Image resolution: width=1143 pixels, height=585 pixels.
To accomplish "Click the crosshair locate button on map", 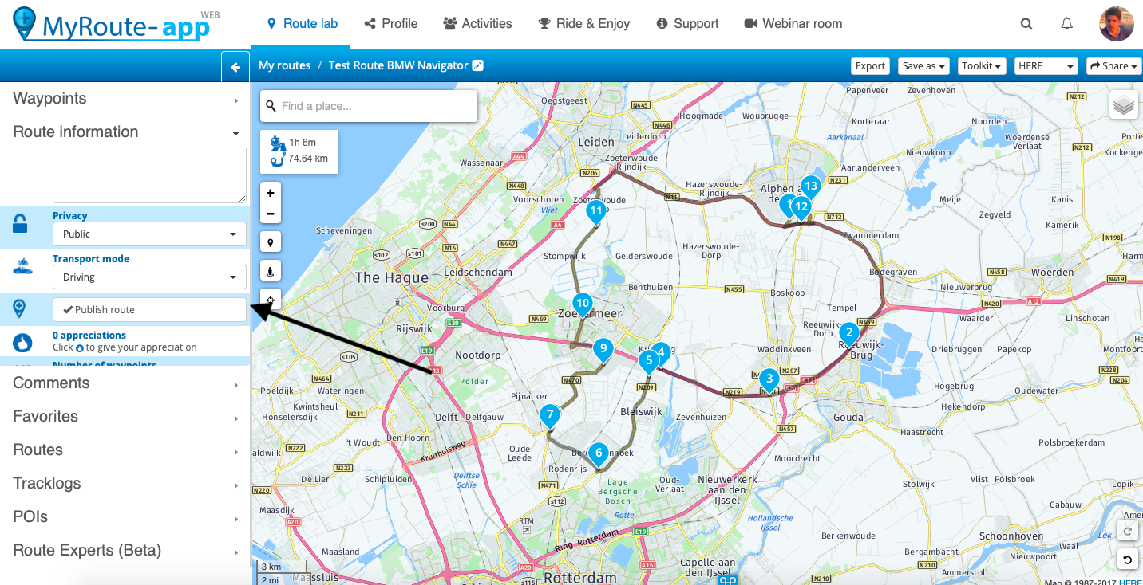I will click(271, 300).
